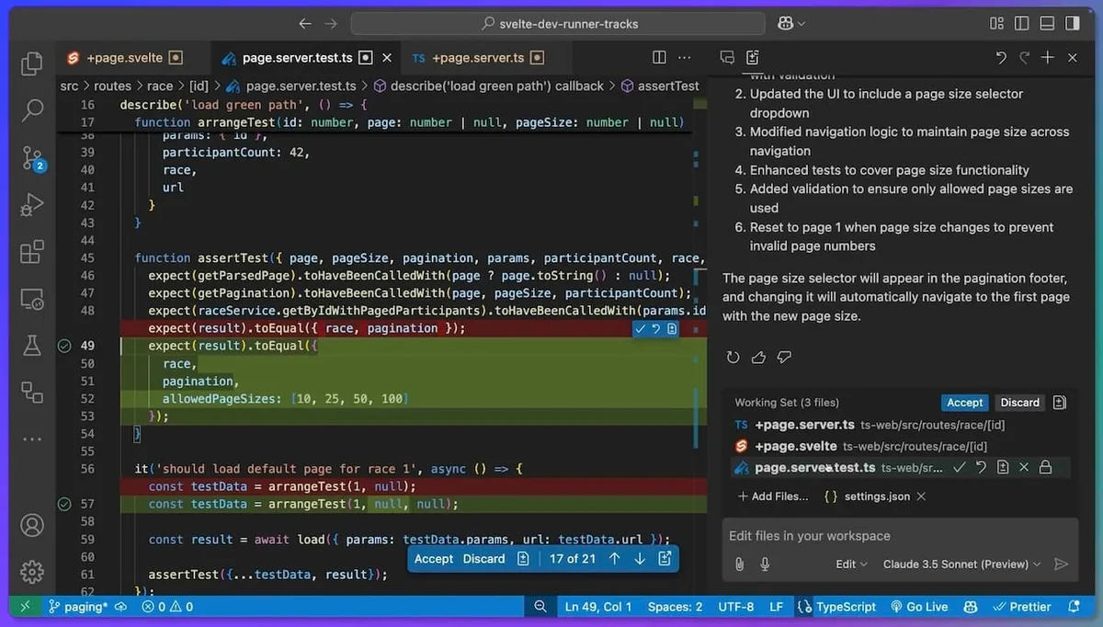Accept all Working Set changes
Image resolution: width=1103 pixels, height=627 pixels.
pyautogui.click(x=965, y=403)
